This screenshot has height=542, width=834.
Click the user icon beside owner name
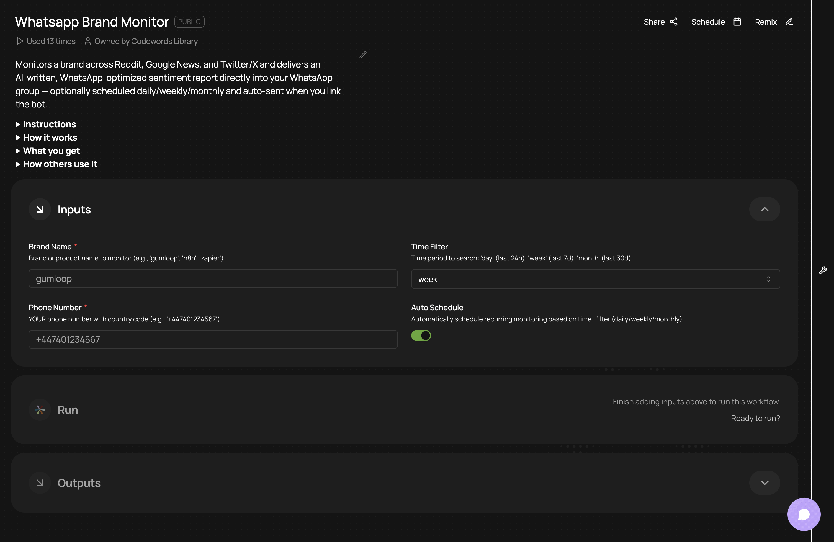point(87,41)
